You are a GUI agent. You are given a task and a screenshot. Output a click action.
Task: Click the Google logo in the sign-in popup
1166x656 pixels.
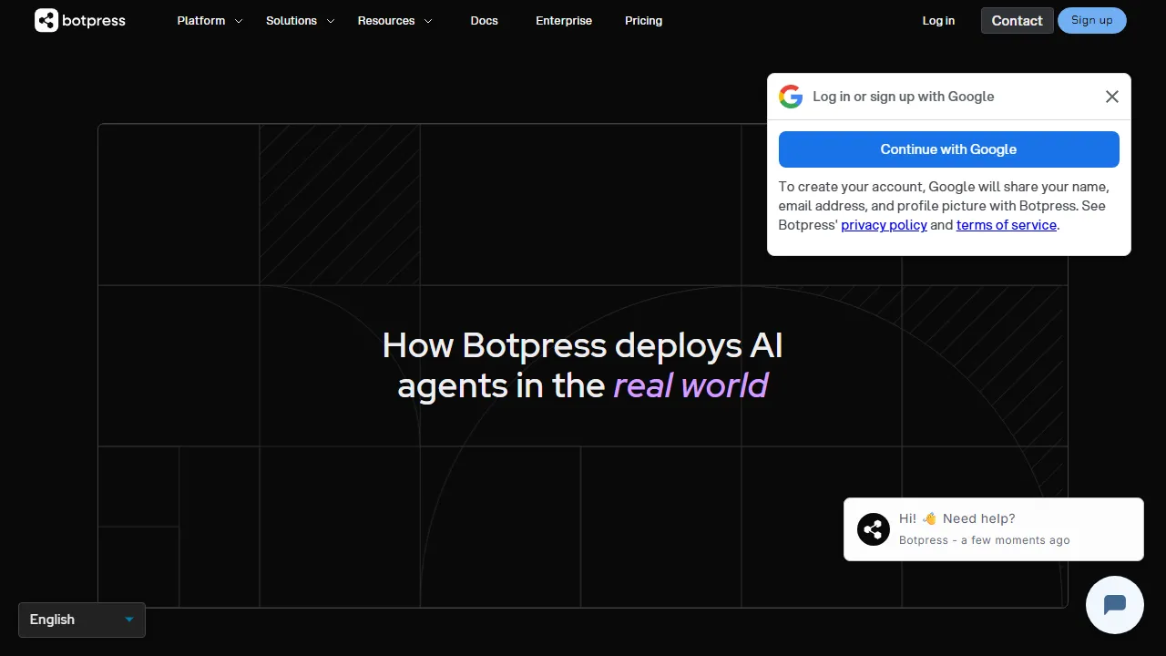791,97
